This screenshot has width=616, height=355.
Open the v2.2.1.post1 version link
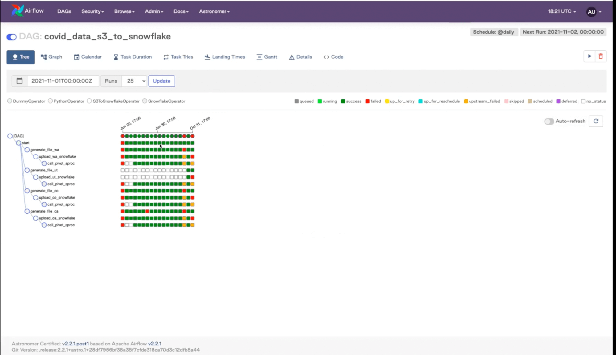pos(75,343)
